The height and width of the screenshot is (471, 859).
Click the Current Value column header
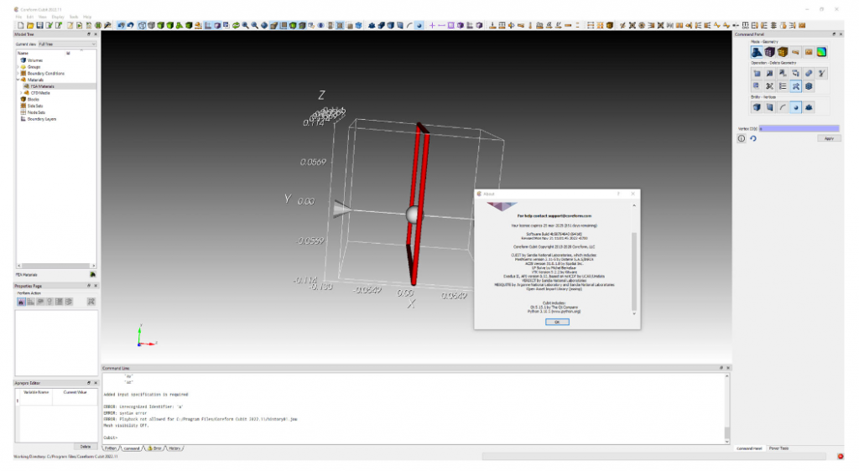(75, 392)
